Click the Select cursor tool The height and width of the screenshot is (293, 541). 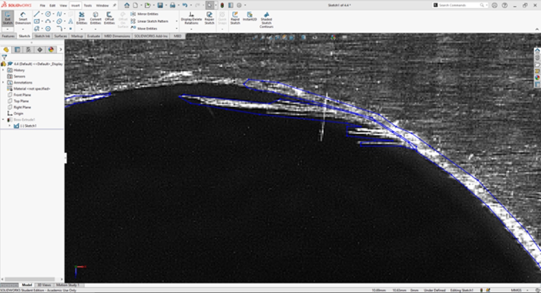(x=210, y=5)
